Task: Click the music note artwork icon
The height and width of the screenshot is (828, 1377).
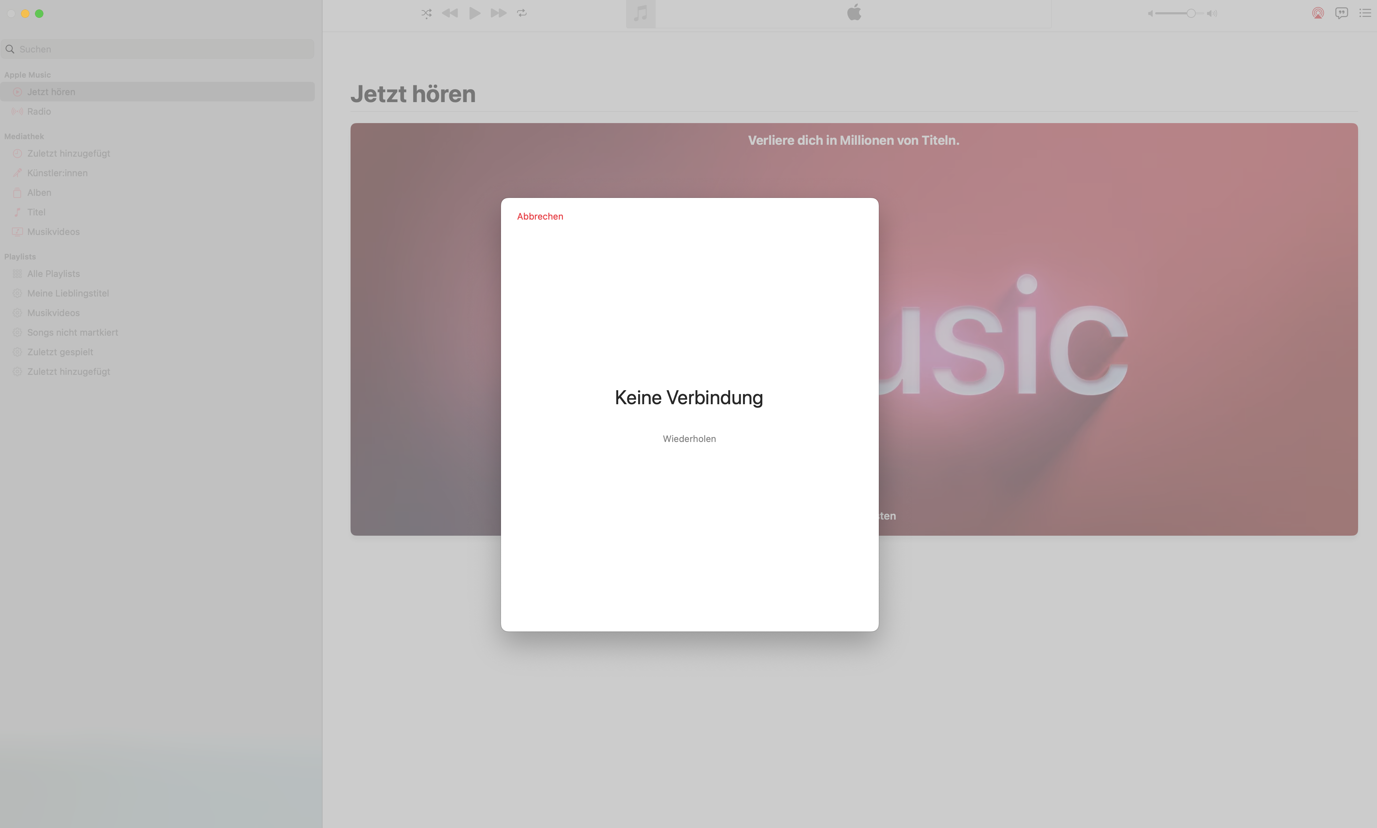Action: click(640, 13)
